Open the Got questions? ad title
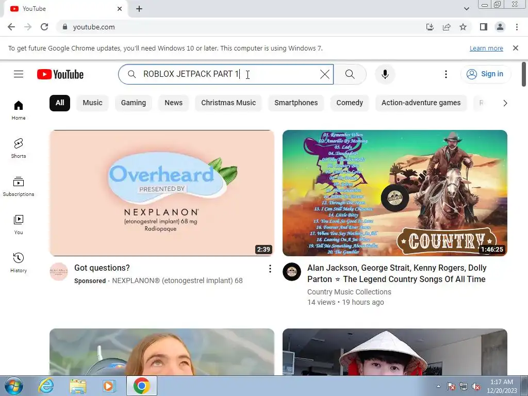The width and height of the screenshot is (528, 396). point(102,268)
